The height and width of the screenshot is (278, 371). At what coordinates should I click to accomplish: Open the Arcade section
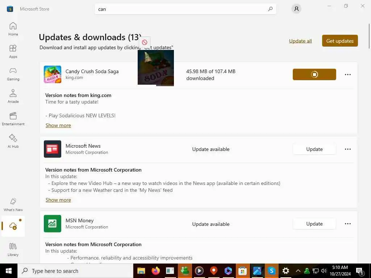click(13, 96)
